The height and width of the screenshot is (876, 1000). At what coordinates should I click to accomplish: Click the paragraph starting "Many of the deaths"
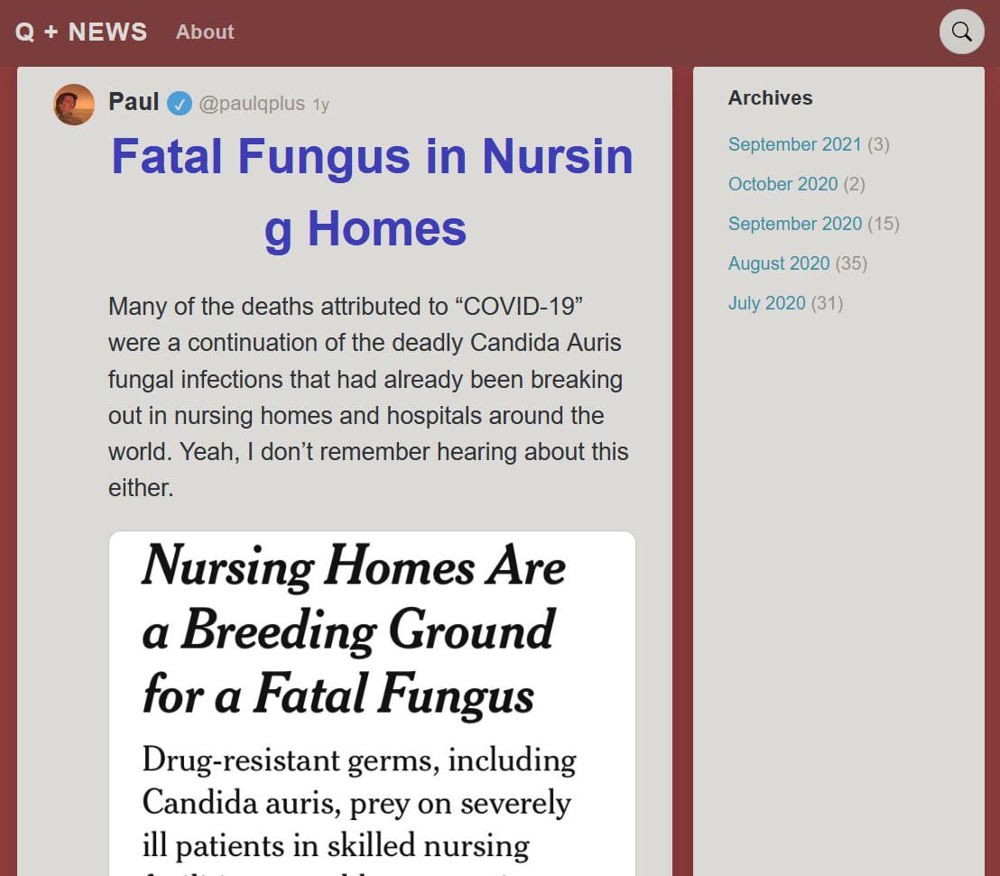tap(368, 397)
